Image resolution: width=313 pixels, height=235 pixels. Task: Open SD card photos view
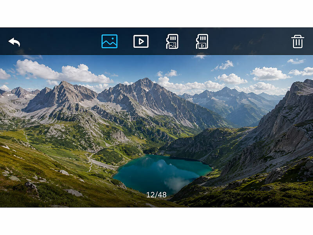pos(172,42)
